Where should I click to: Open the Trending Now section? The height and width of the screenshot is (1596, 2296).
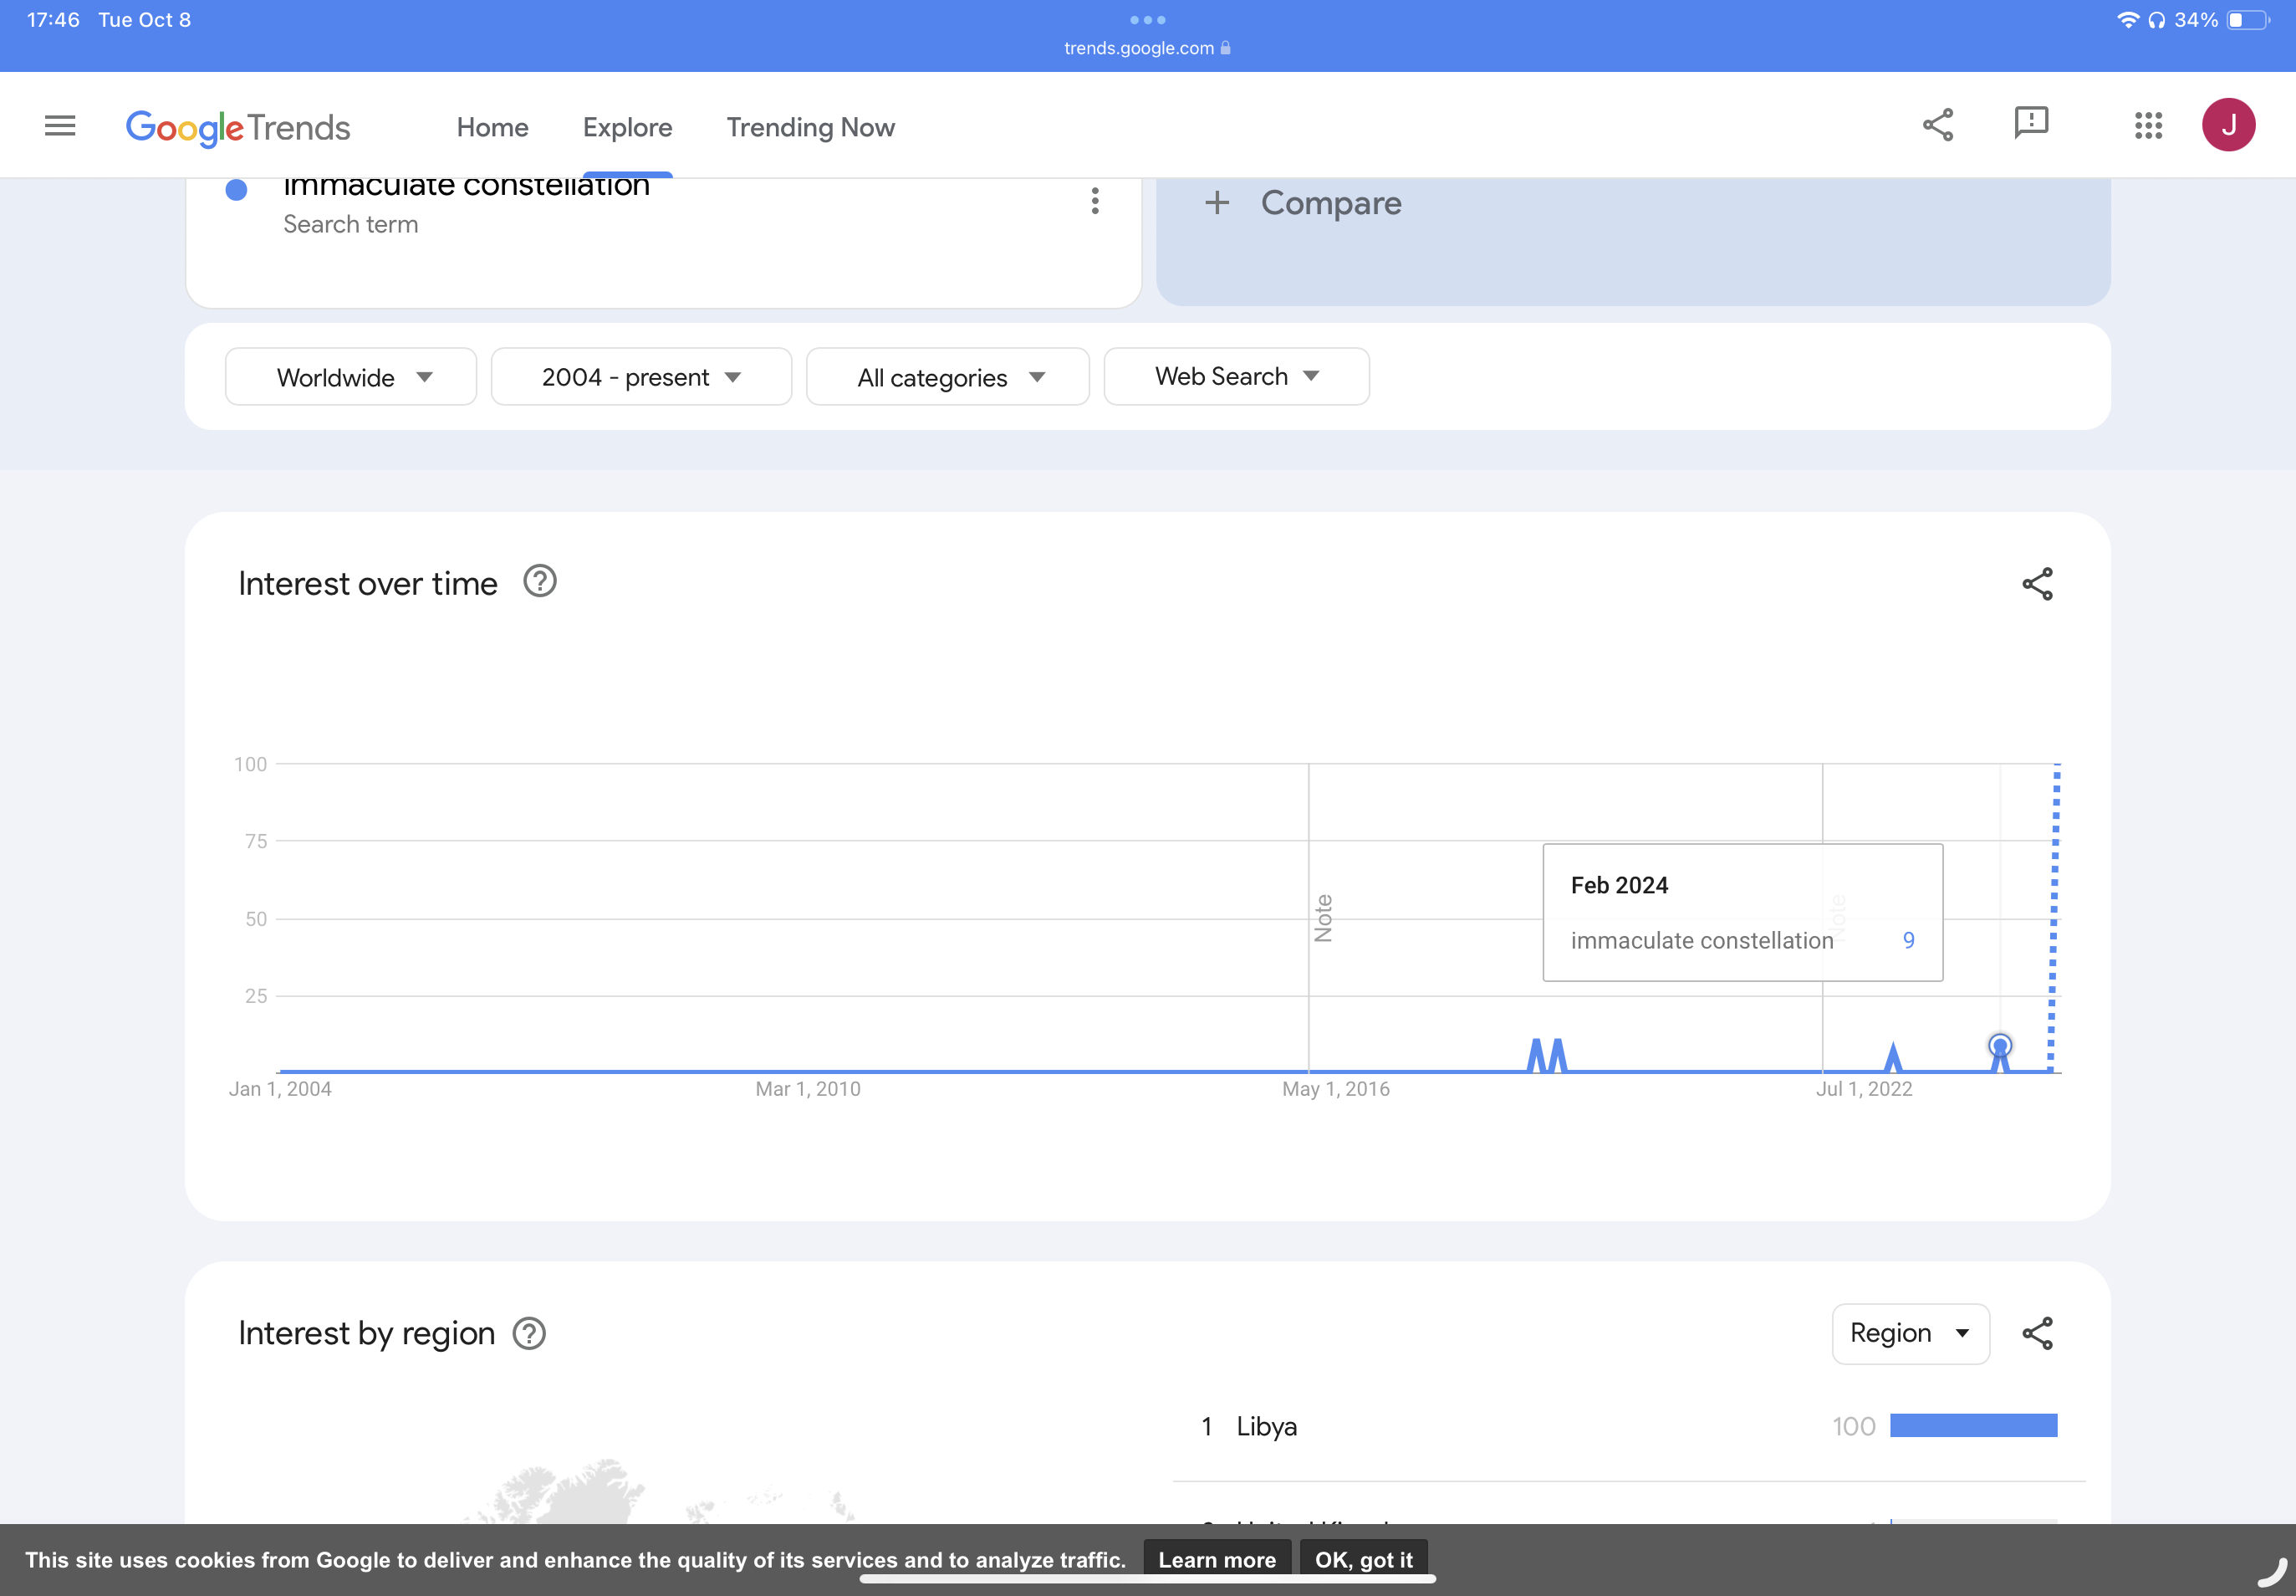point(809,127)
